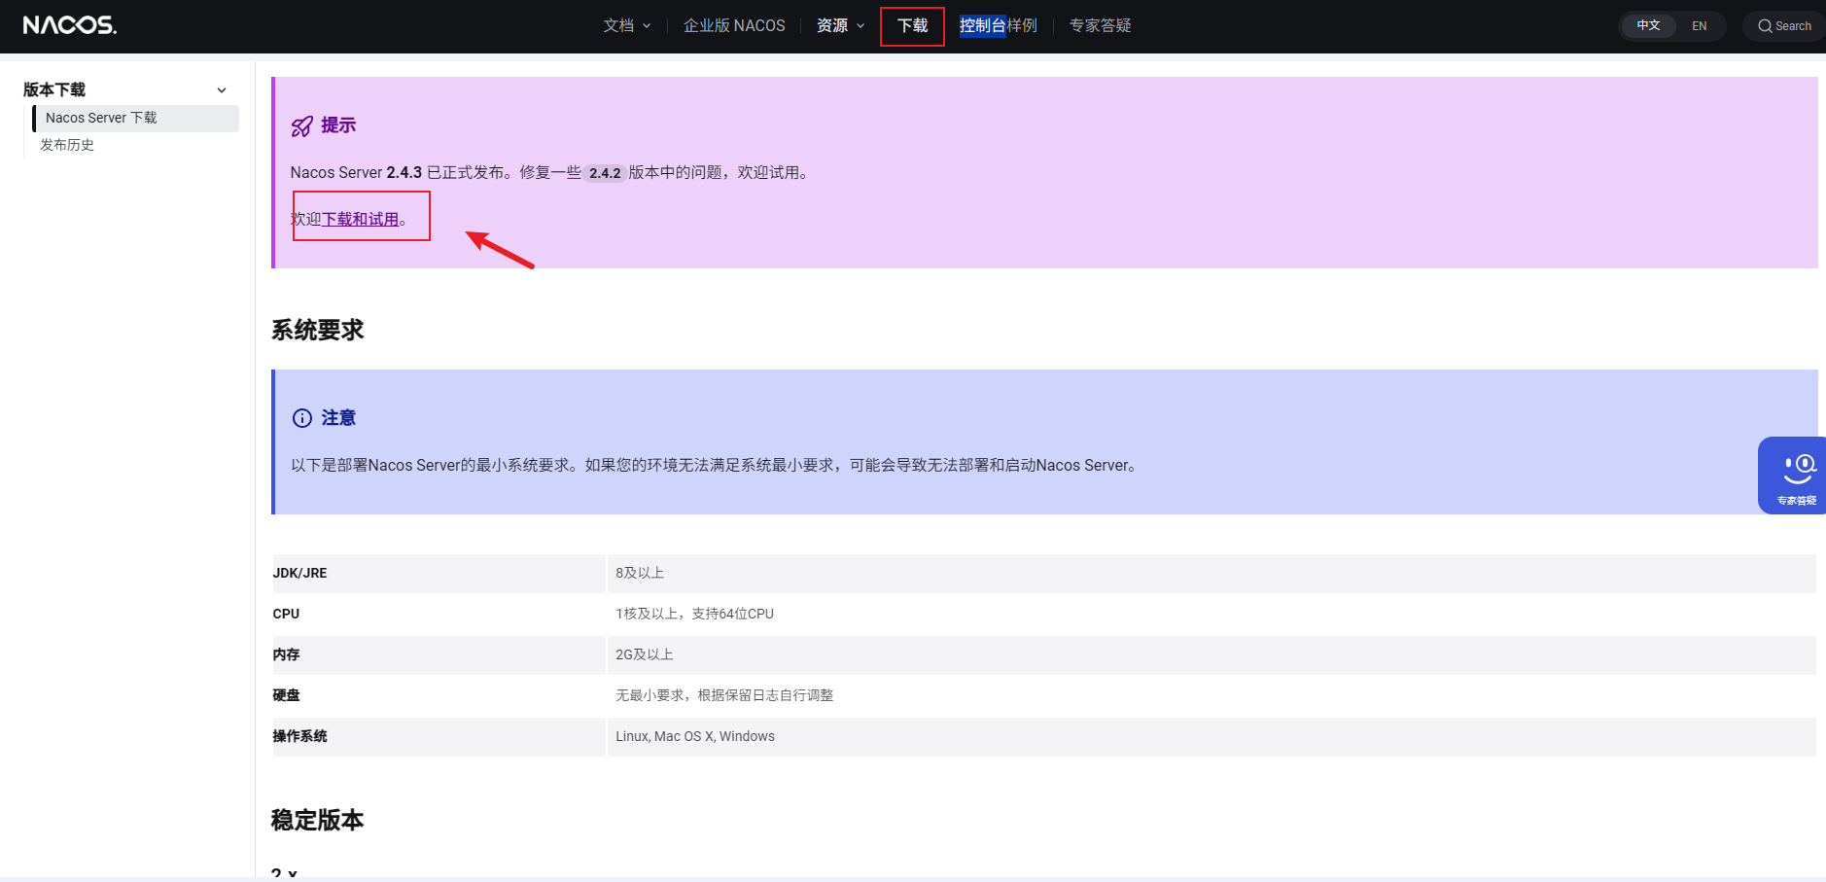Select the 下载 nav item
Image resolution: width=1826 pixels, height=882 pixels.
pyautogui.click(x=912, y=26)
